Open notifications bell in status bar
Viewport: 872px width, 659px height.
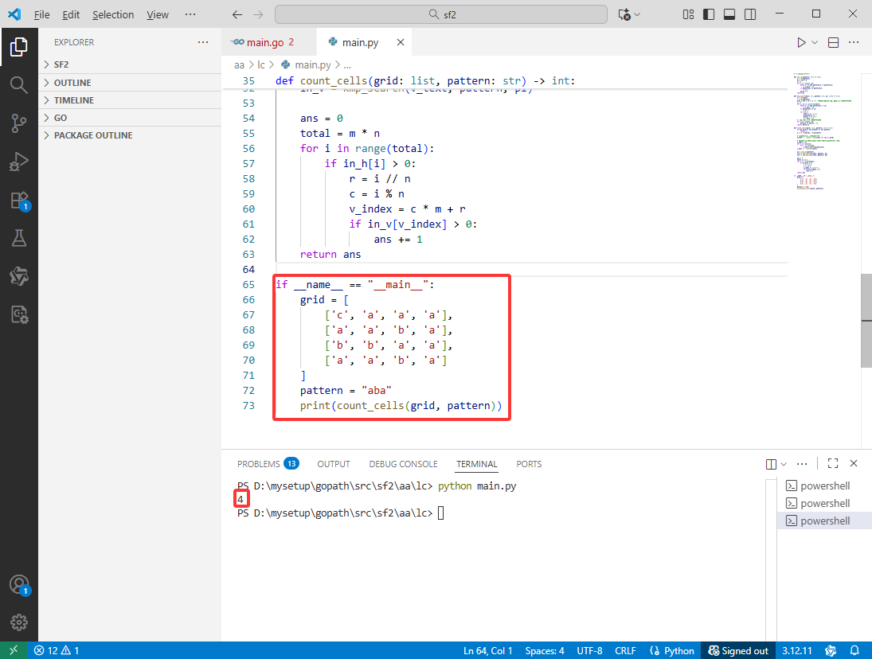pyautogui.click(x=854, y=651)
